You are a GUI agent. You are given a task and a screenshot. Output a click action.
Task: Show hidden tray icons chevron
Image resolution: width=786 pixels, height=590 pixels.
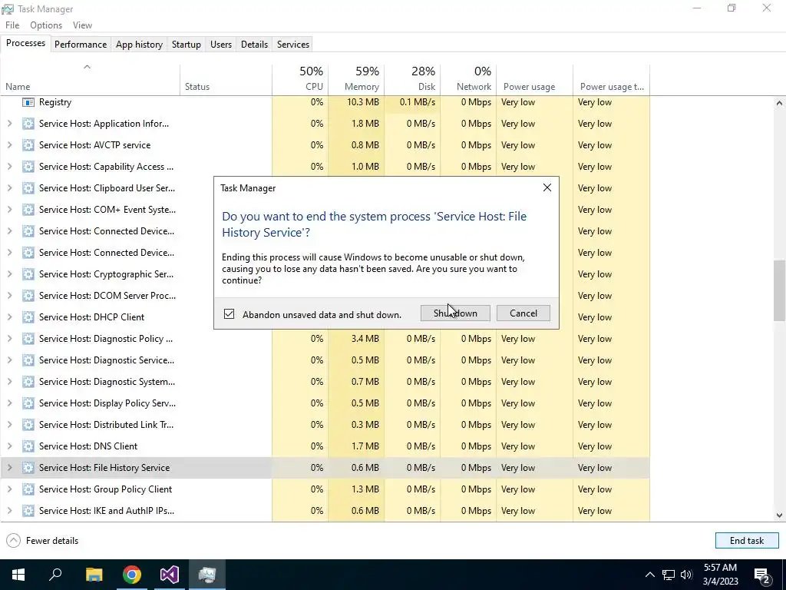coord(649,575)
